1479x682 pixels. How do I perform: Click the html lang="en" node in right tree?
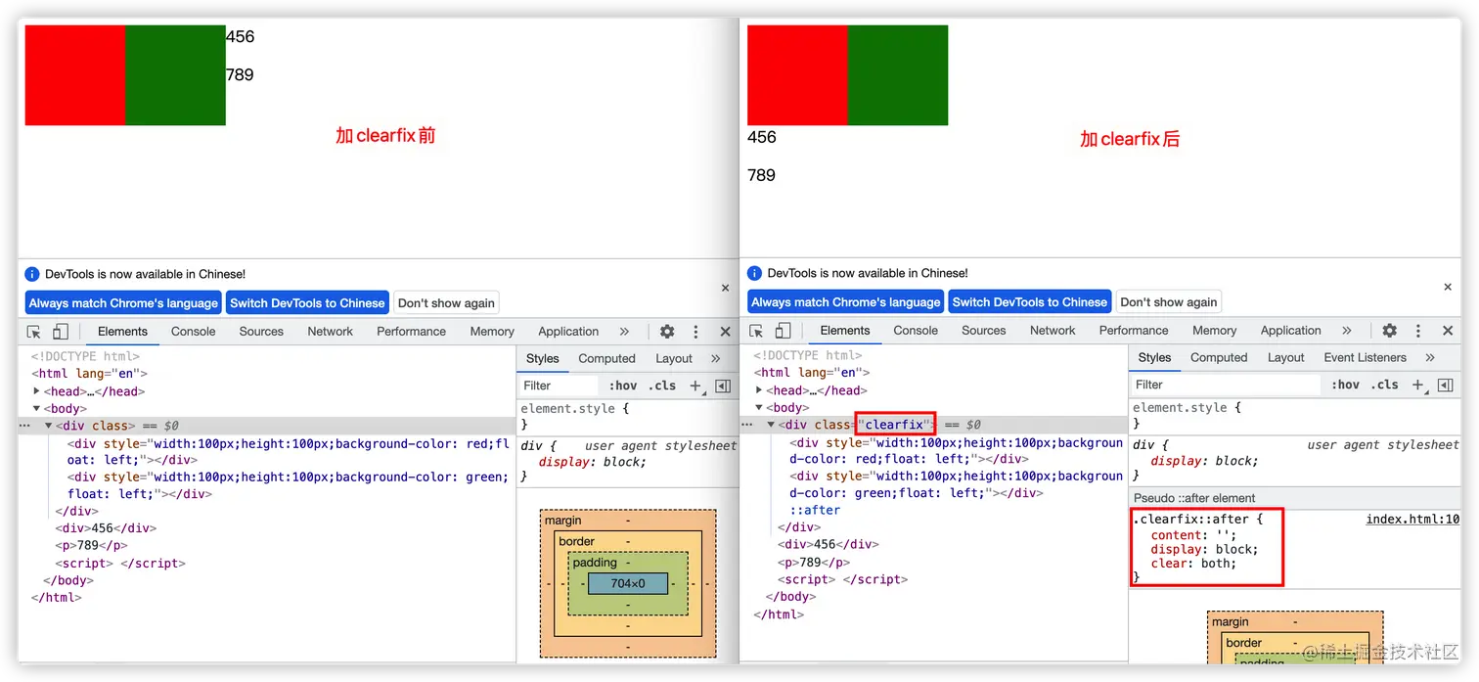tap(812, 373)
